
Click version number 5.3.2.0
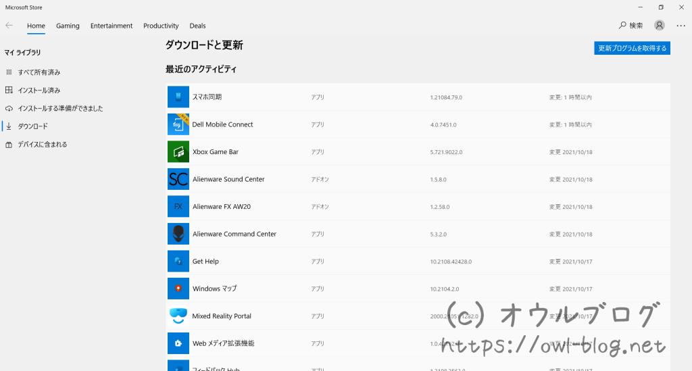438,234
